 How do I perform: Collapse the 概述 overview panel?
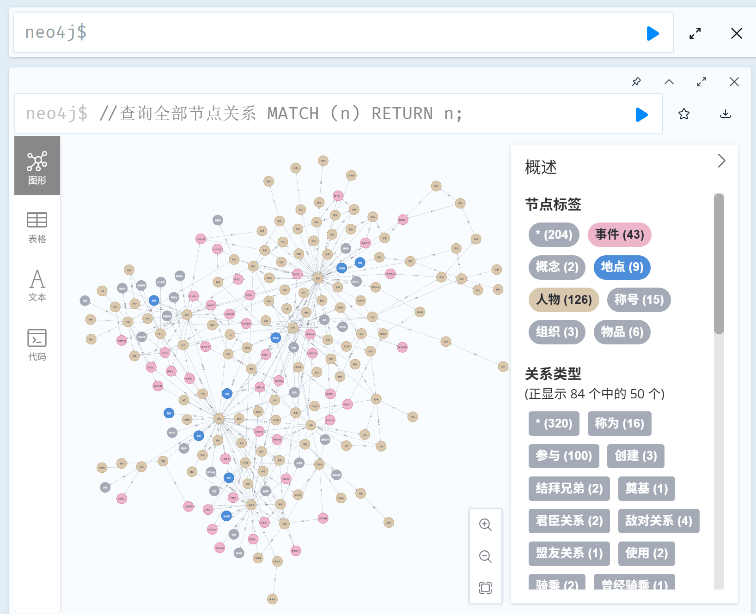tap(722, 161)
